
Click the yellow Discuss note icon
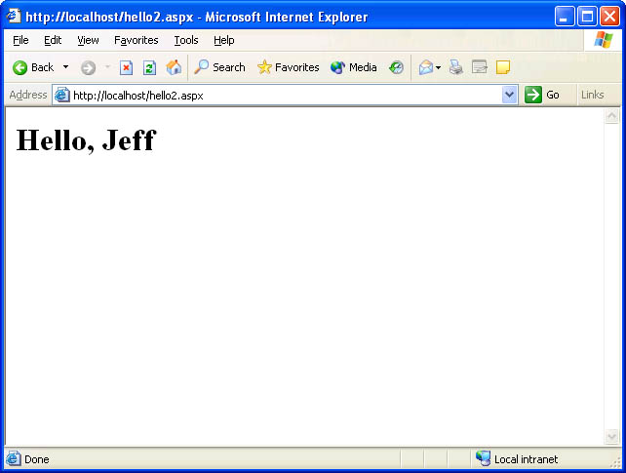click(503, 67)
